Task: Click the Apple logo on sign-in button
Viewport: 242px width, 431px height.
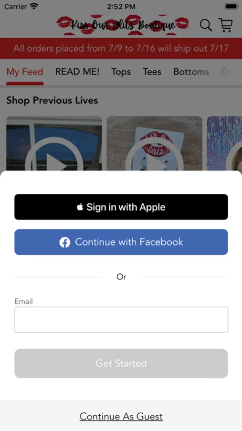Action: (80, 207)
